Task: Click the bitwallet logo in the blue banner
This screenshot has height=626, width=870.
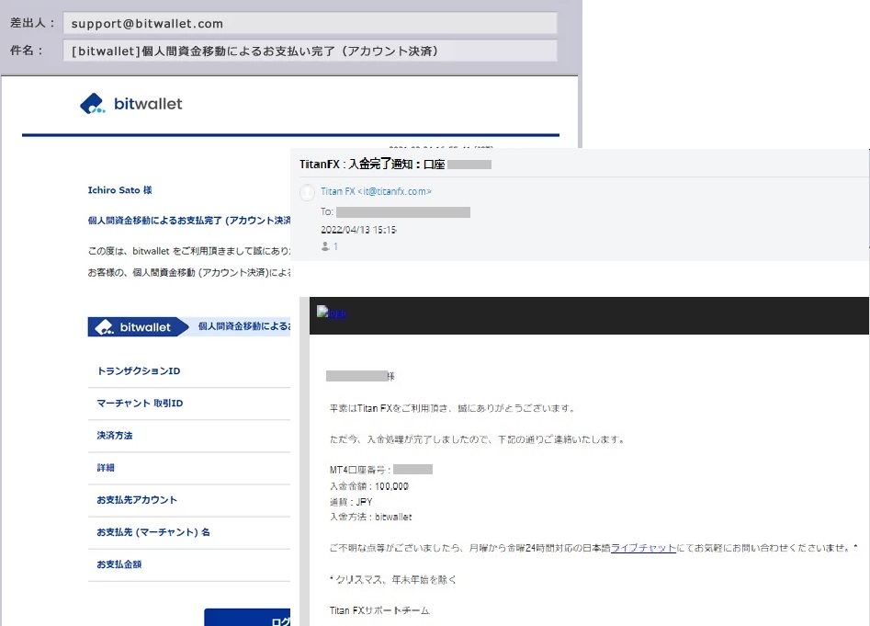Action: 132,327
